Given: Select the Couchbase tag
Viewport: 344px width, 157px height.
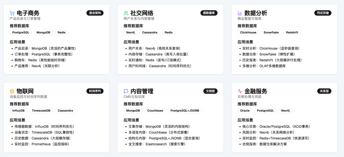Looking at the screenshot, I should [155, 111].
